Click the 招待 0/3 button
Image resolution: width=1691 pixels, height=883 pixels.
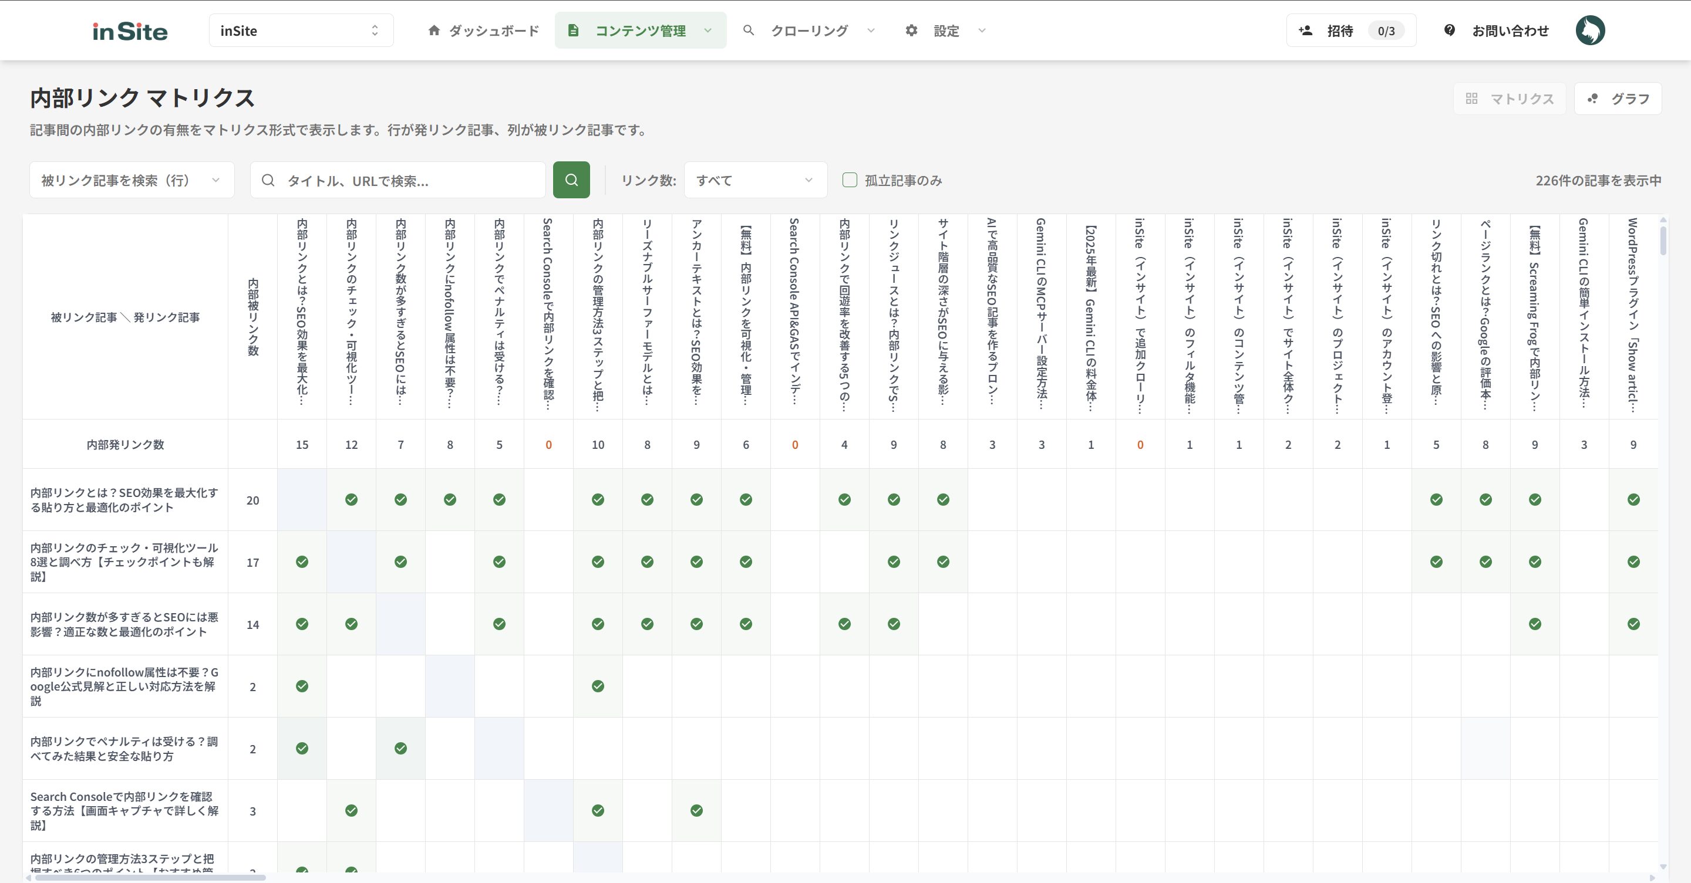[1351, 30]
